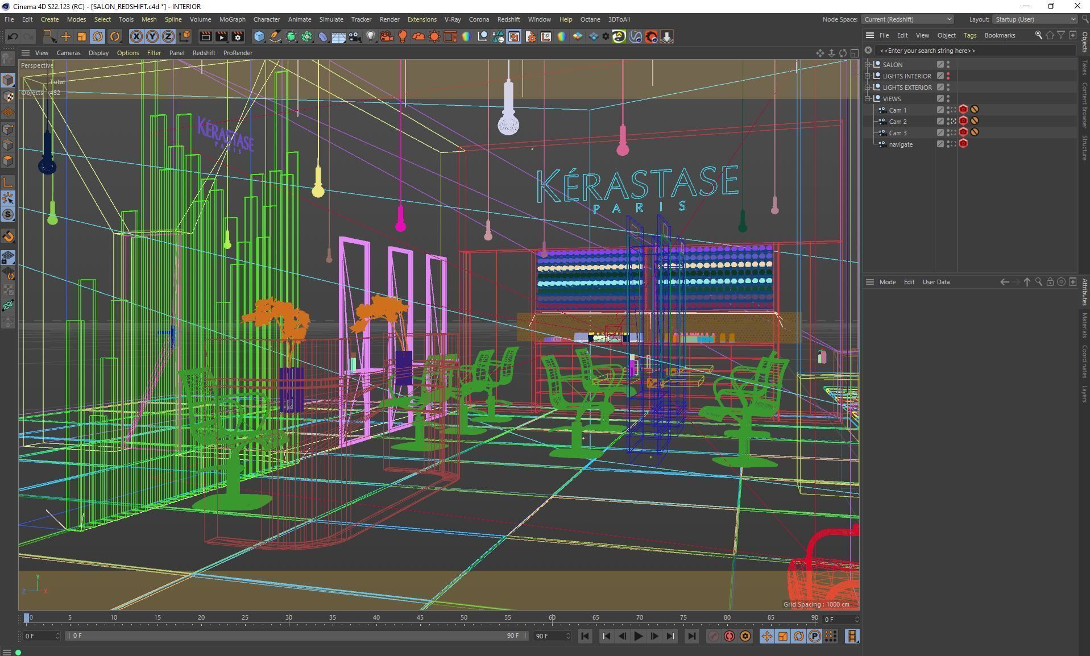This screenshot has width=1090, height=656.
Task: Click the orange cloud volume icon
Action: pos(418,36)
